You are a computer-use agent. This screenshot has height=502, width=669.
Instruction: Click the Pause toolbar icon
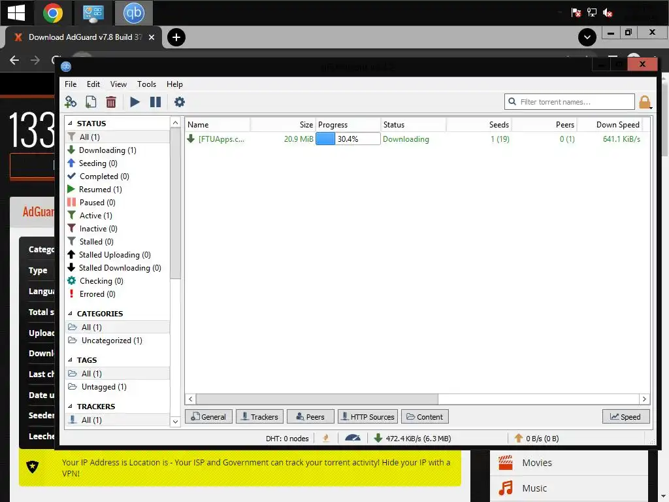point(155,102)
